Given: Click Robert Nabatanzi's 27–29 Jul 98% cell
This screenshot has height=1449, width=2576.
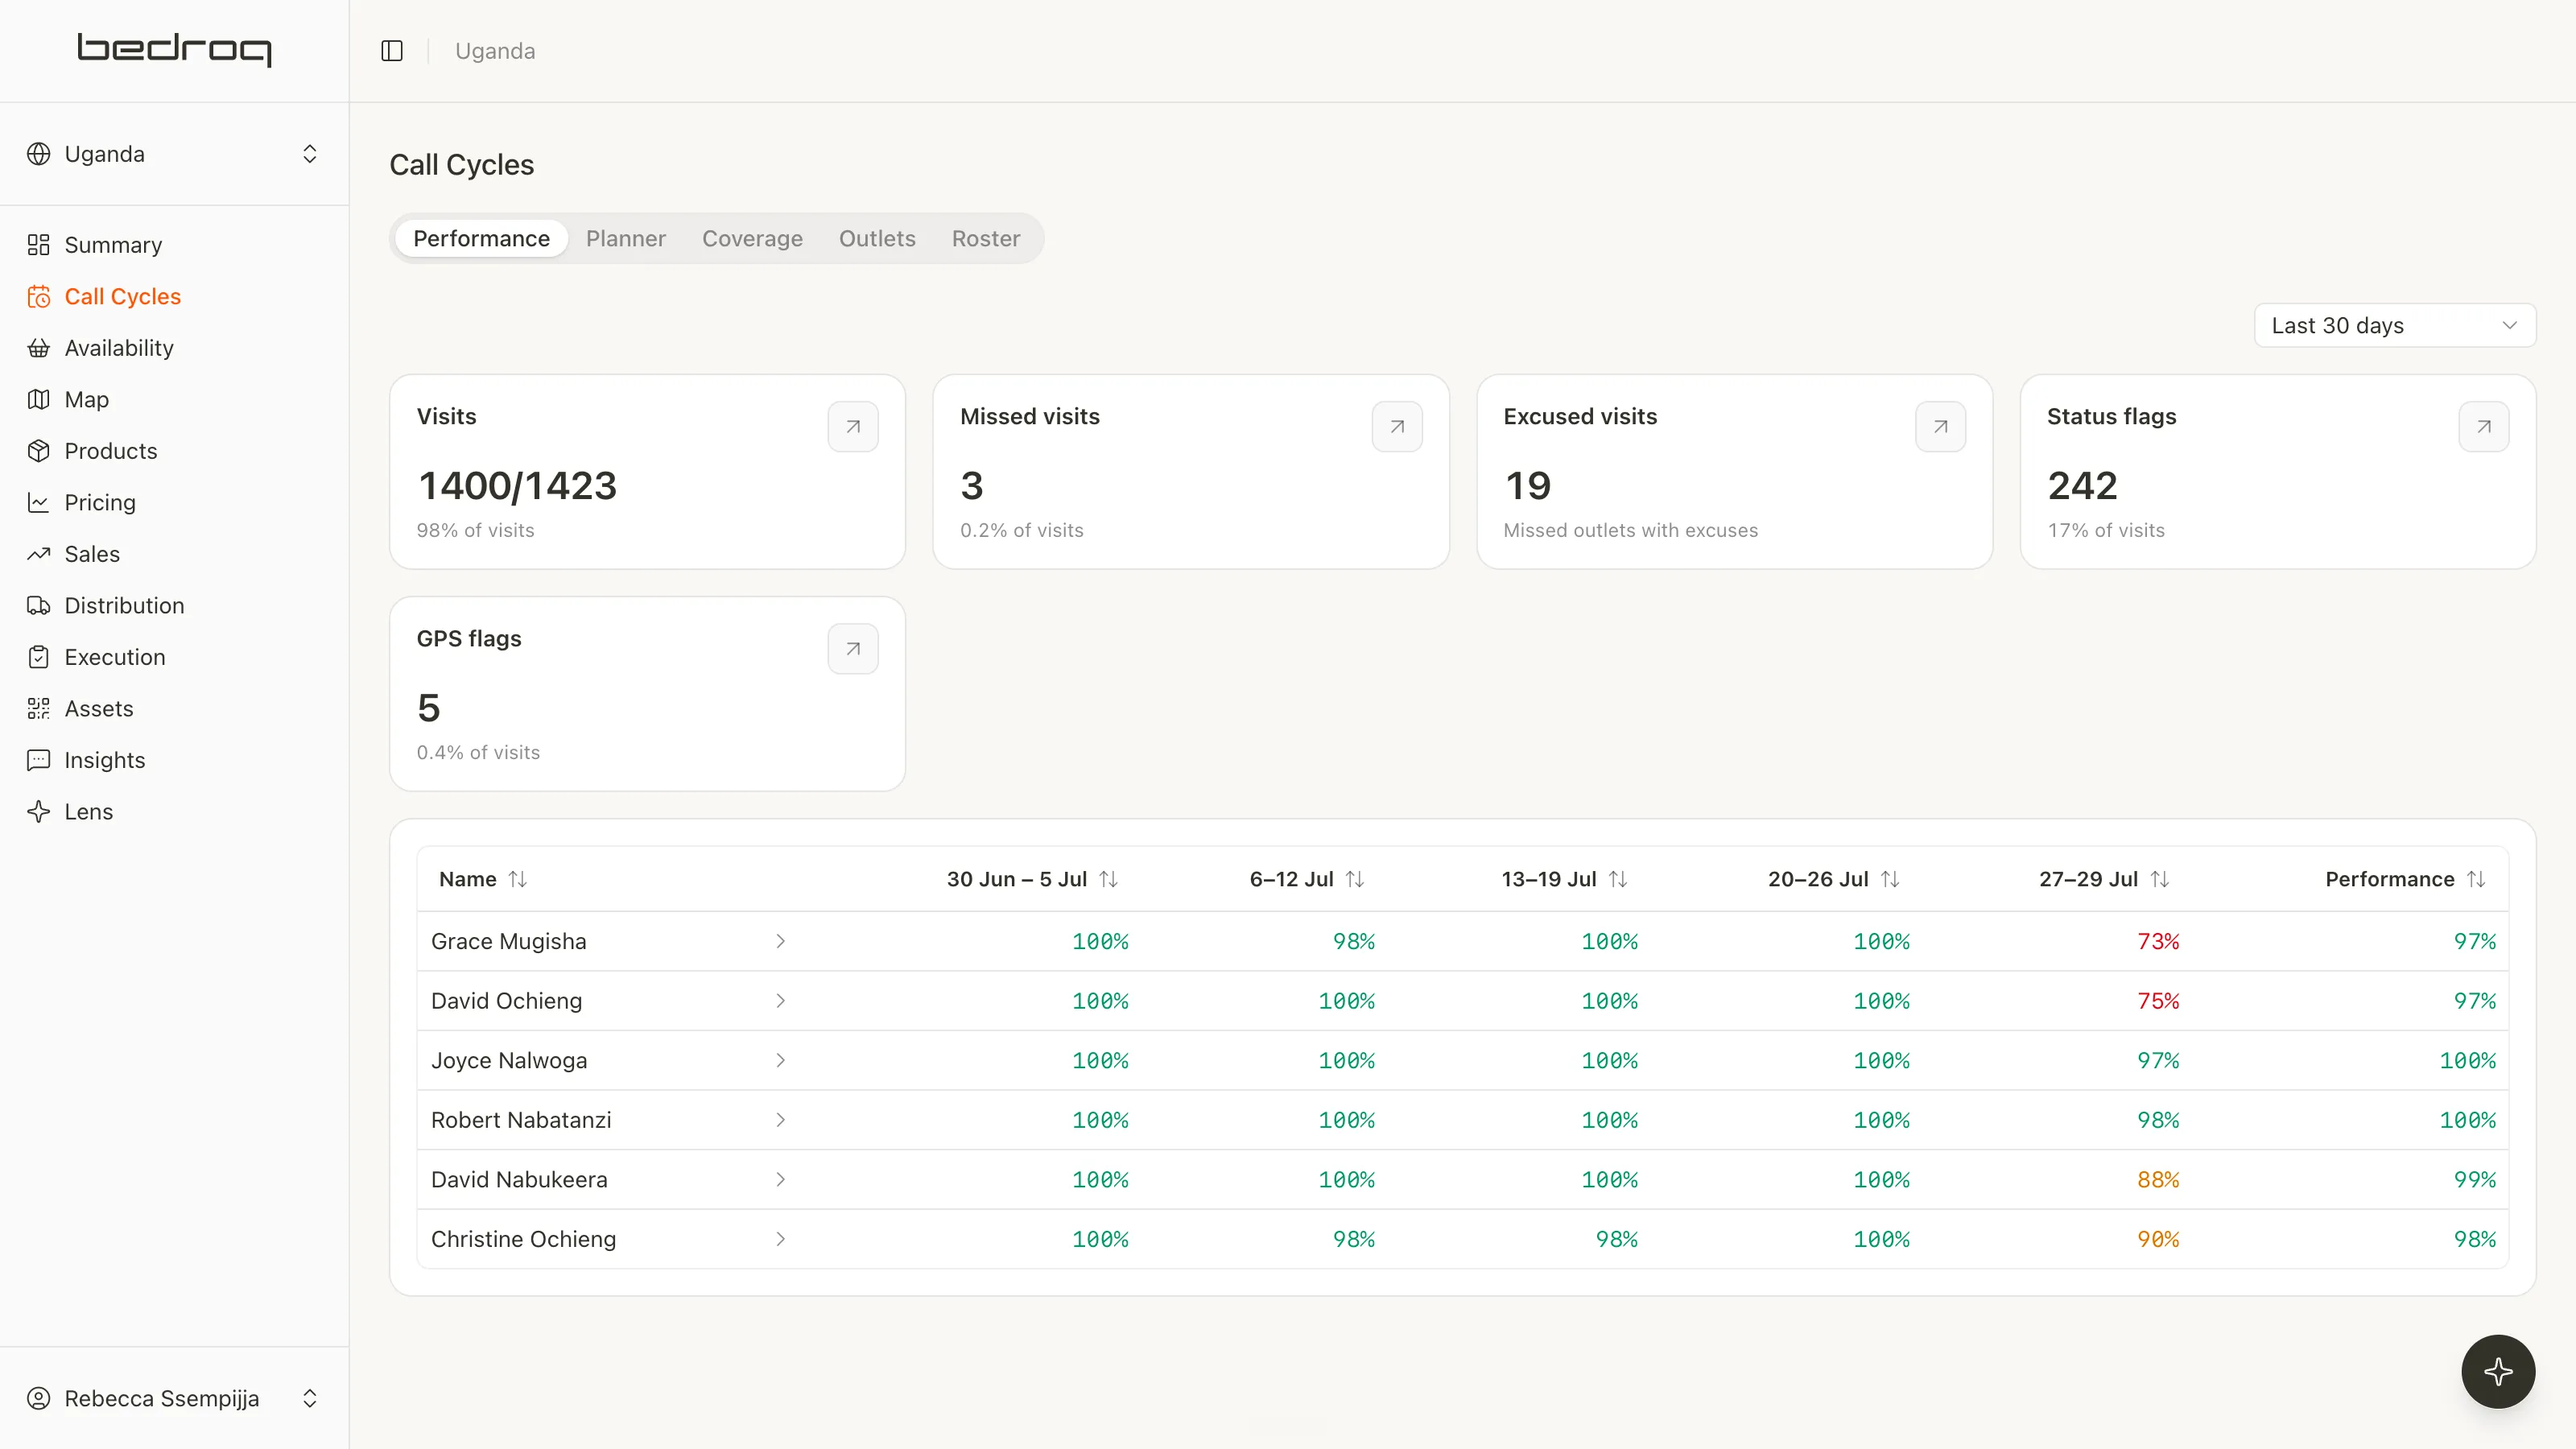Looking at the screenshot, I should [2158, 1120].
